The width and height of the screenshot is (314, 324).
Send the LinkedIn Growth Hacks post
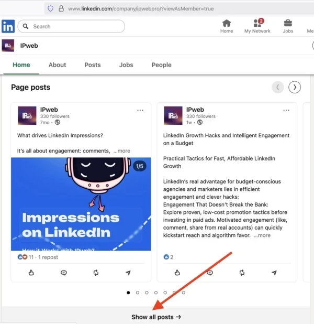click(274, 273)
